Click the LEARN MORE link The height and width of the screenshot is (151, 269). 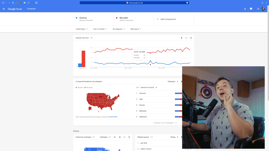point(113,117)
